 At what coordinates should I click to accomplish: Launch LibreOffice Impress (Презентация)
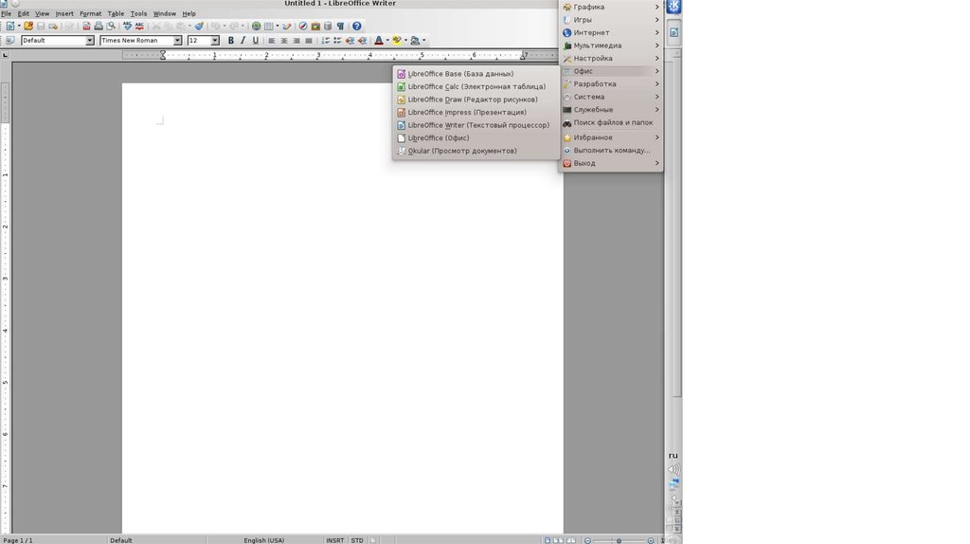476,112
